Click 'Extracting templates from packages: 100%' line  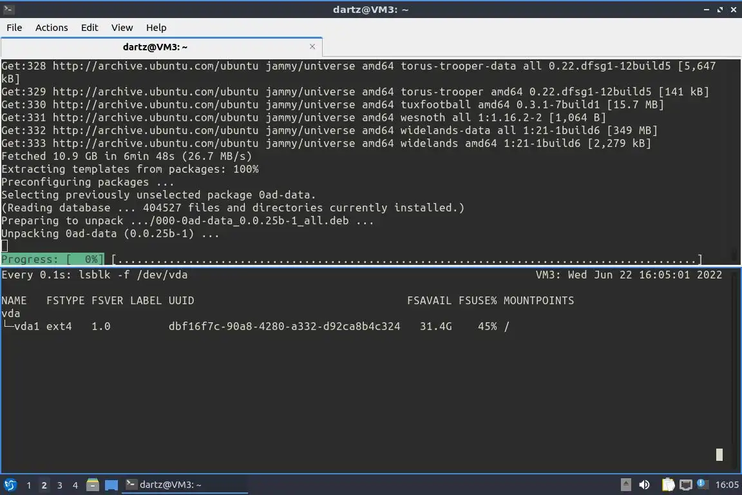click(x=130, y=169)
